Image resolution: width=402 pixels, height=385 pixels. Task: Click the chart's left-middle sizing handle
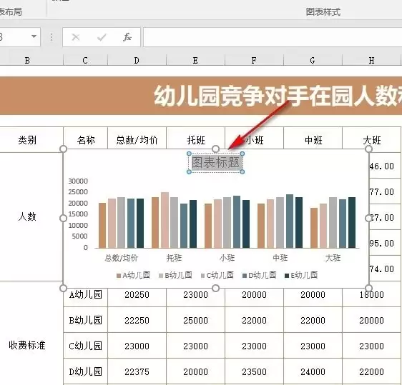click(63, 218)
